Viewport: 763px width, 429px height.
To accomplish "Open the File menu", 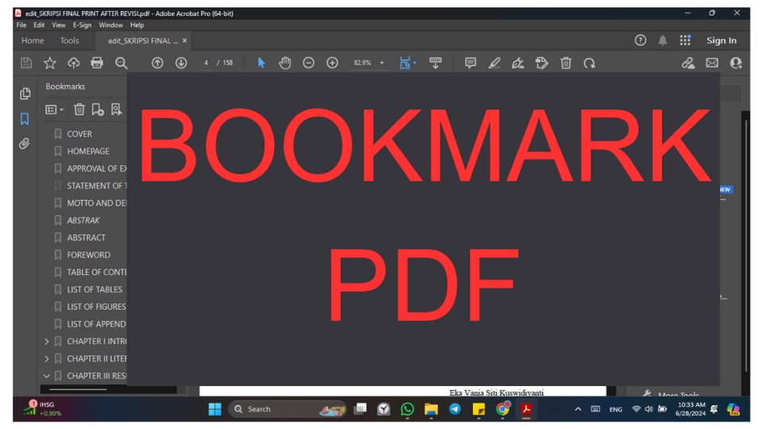I will point(21,25).
